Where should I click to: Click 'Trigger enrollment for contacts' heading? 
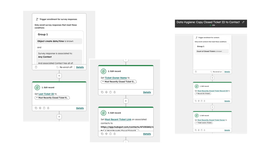(209, 37)
